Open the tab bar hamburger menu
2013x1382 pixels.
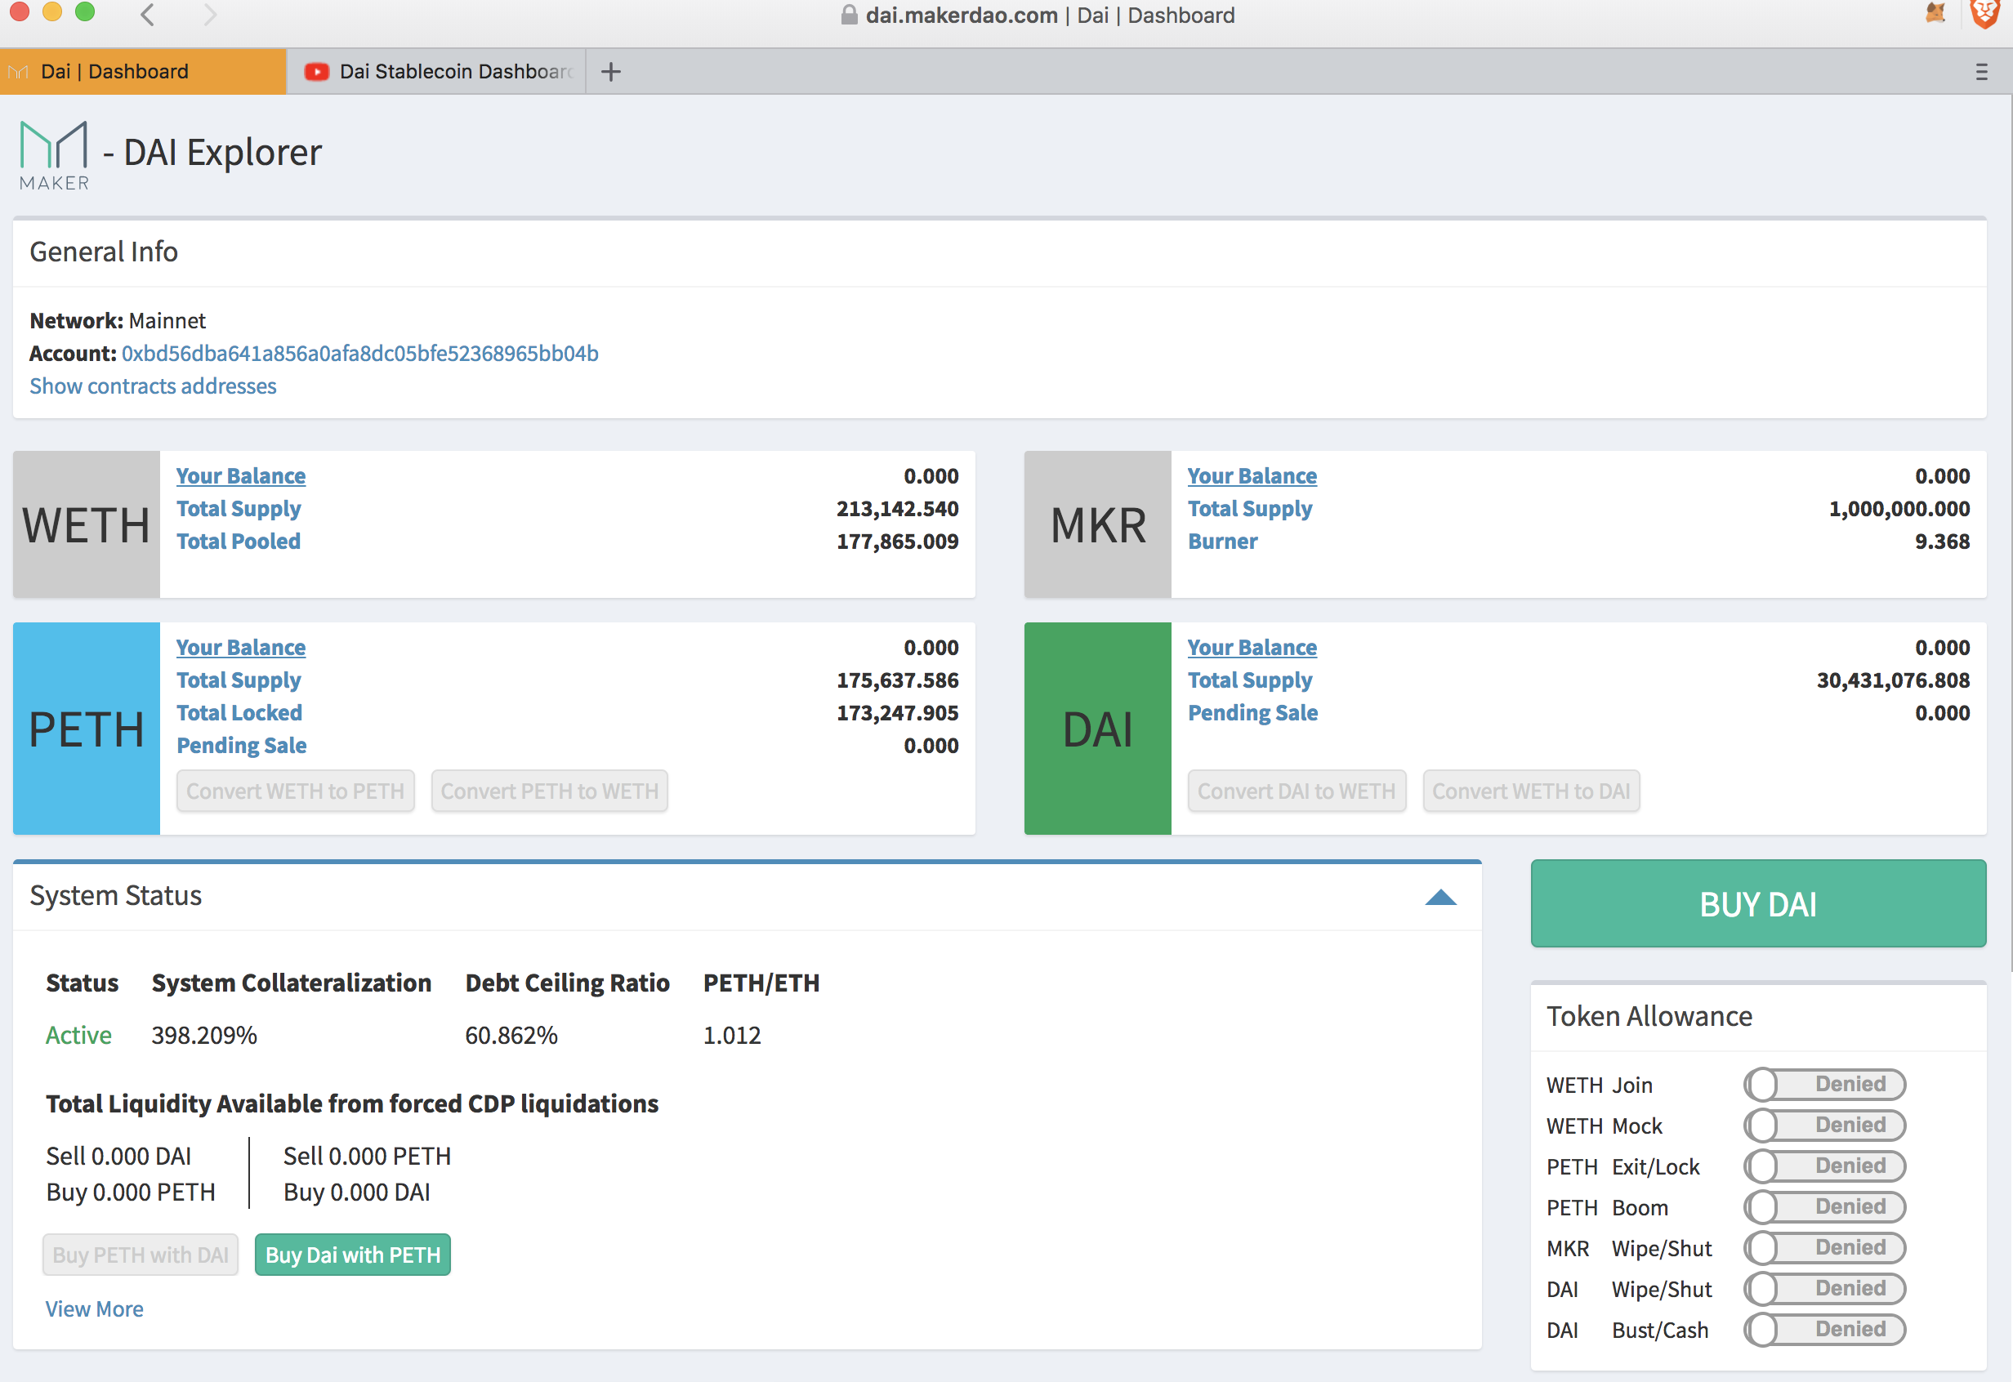pos(1981,72)
